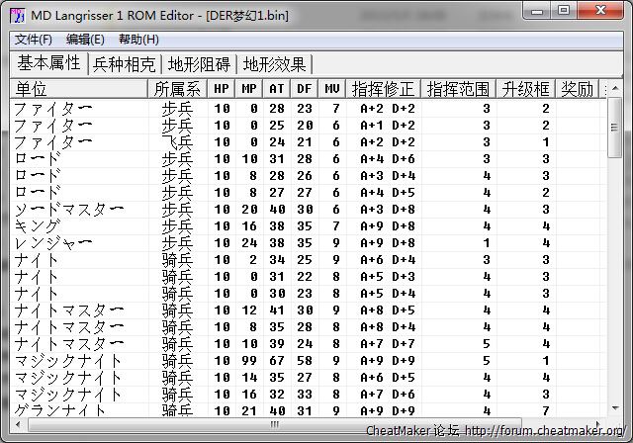Screen dimensions: 633x443
Task: Switch to the 地形阻碍 tab
Action: 199,64
